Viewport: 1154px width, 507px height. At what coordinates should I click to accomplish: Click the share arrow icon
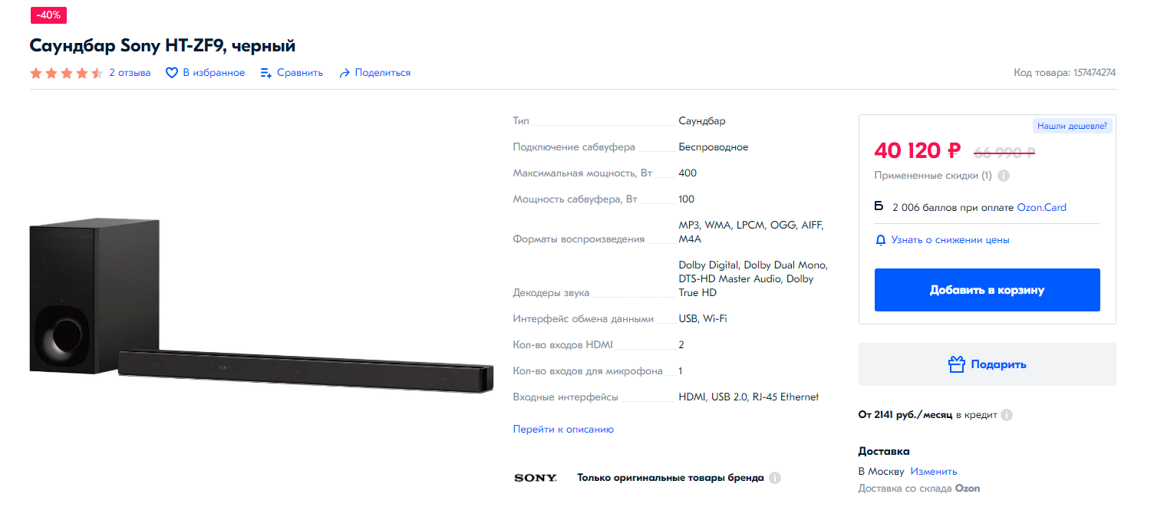pos(345,73)
